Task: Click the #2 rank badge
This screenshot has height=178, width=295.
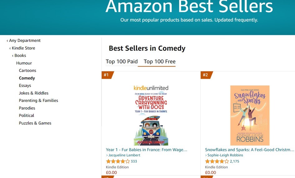Action: coord(206,75)
